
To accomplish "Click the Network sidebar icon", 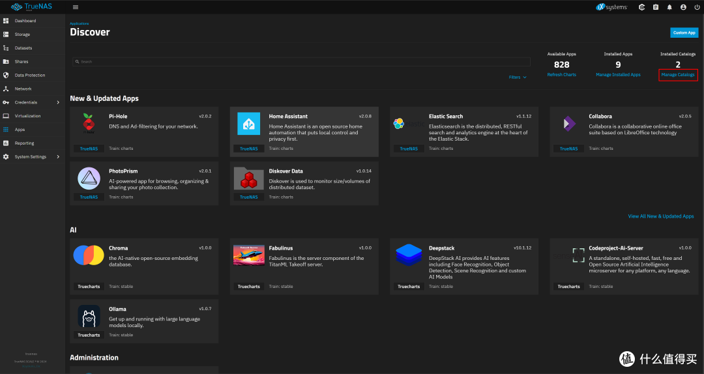I will (6, 89).
